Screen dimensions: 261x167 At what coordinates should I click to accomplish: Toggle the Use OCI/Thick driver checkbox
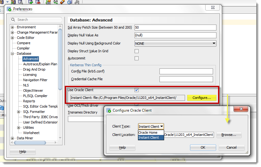click(136, 105)
